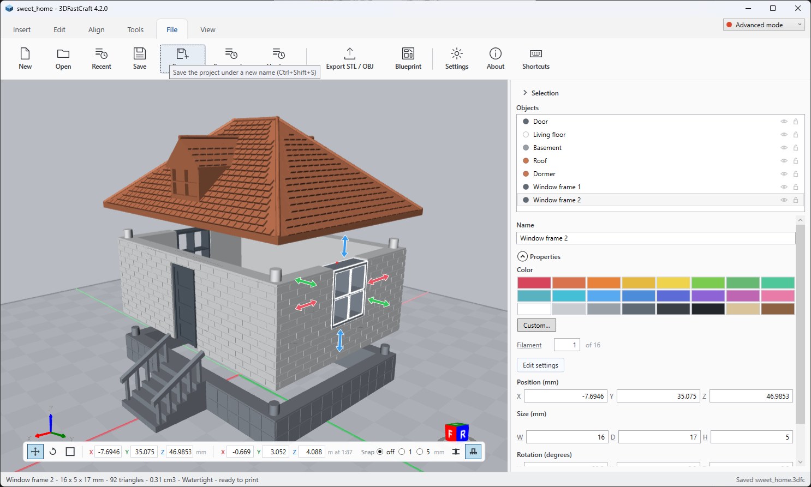The image size is (811, 487).
Task: Click the Position X field in properties panel
Action: click(x=565, y=396)
